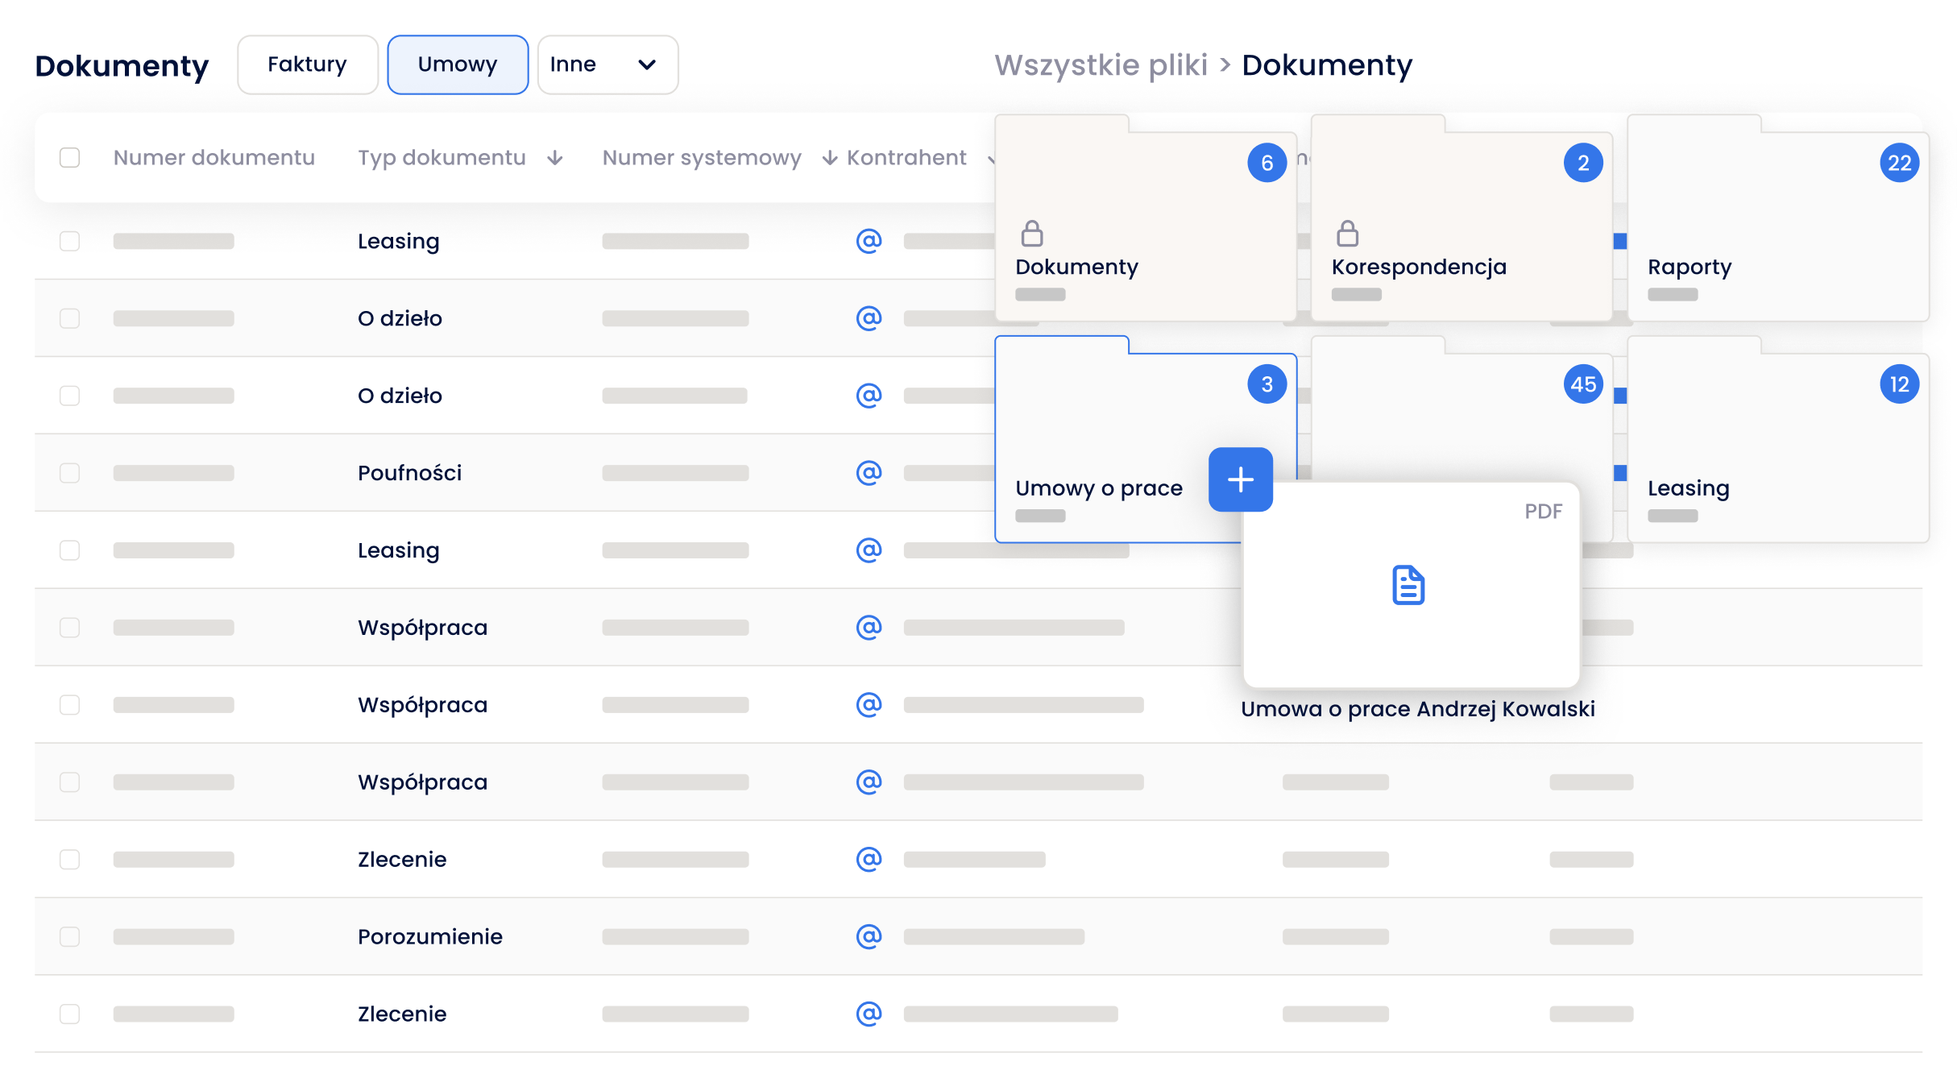Click the @ icon in first Leasing row
Screen dimensions: 1957x1066
tap(869, 241)
